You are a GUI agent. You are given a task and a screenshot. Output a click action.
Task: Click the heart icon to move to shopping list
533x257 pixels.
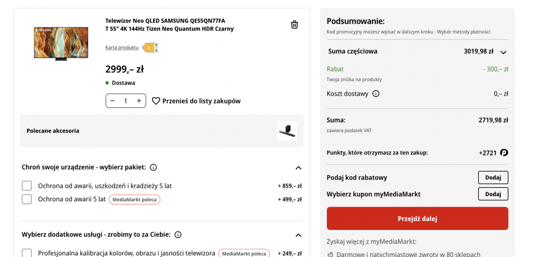(x=156, y=101)
